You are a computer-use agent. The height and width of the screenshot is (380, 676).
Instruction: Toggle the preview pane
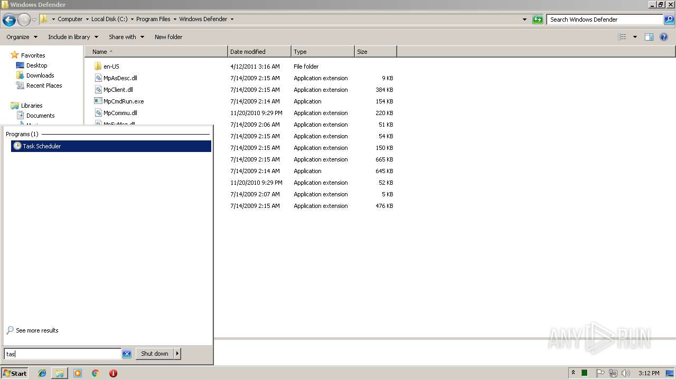[649, 37]
